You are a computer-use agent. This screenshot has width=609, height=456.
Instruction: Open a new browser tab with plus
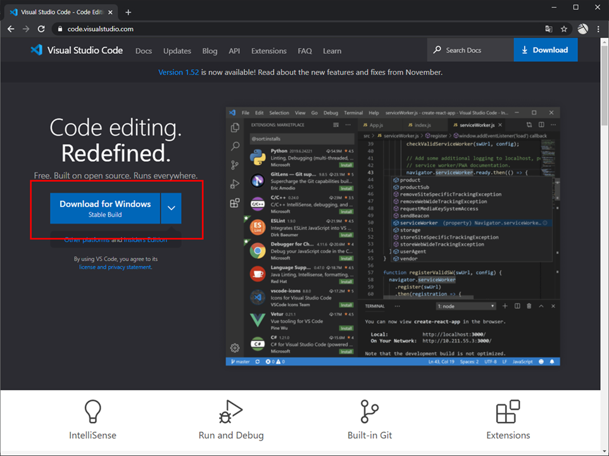point(128,13)
